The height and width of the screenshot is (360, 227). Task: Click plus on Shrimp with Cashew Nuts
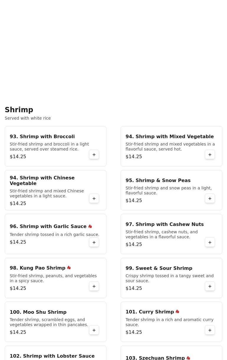210,242
